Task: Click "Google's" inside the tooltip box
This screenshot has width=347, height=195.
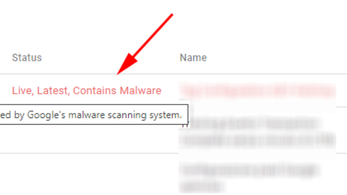Action: (46, 115)
